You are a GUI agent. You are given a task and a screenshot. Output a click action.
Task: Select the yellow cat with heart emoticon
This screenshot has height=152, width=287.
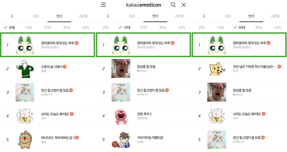click(217, 69)
